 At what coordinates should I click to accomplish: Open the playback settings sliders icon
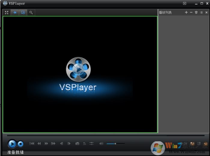tap(92, 144)
